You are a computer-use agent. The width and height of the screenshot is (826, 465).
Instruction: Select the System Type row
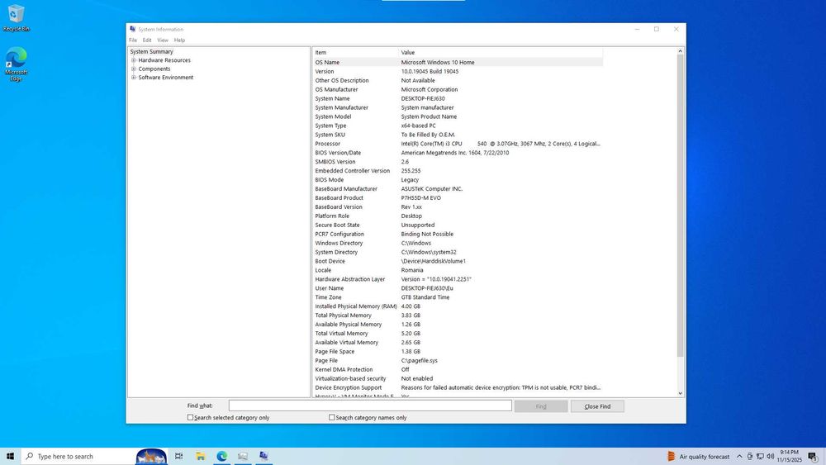[458, 126]
